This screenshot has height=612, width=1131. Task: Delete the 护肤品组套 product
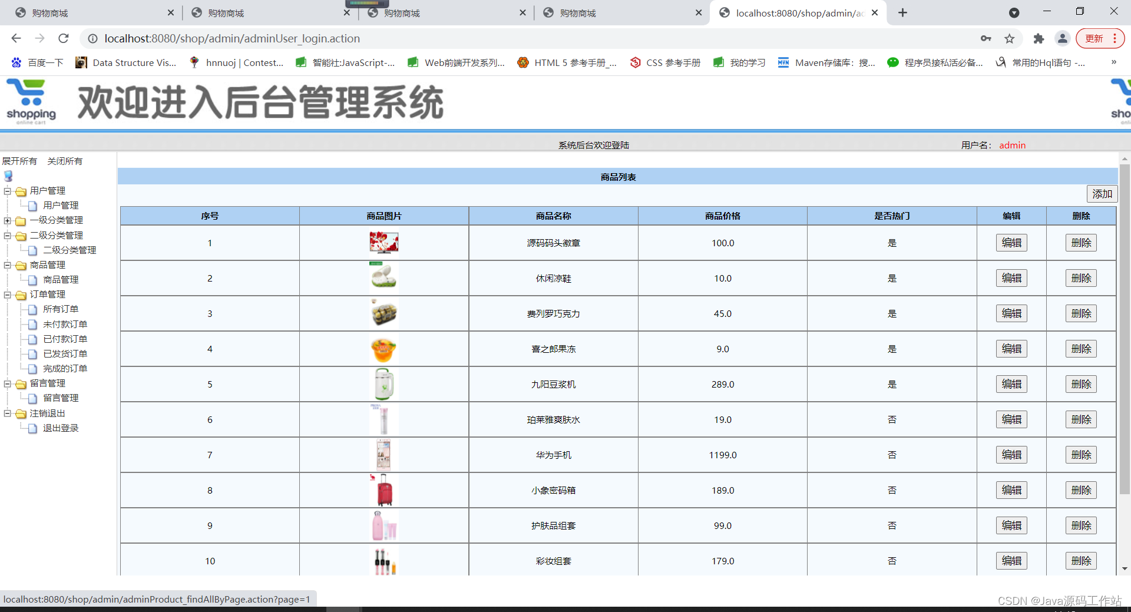point(1081,525)
